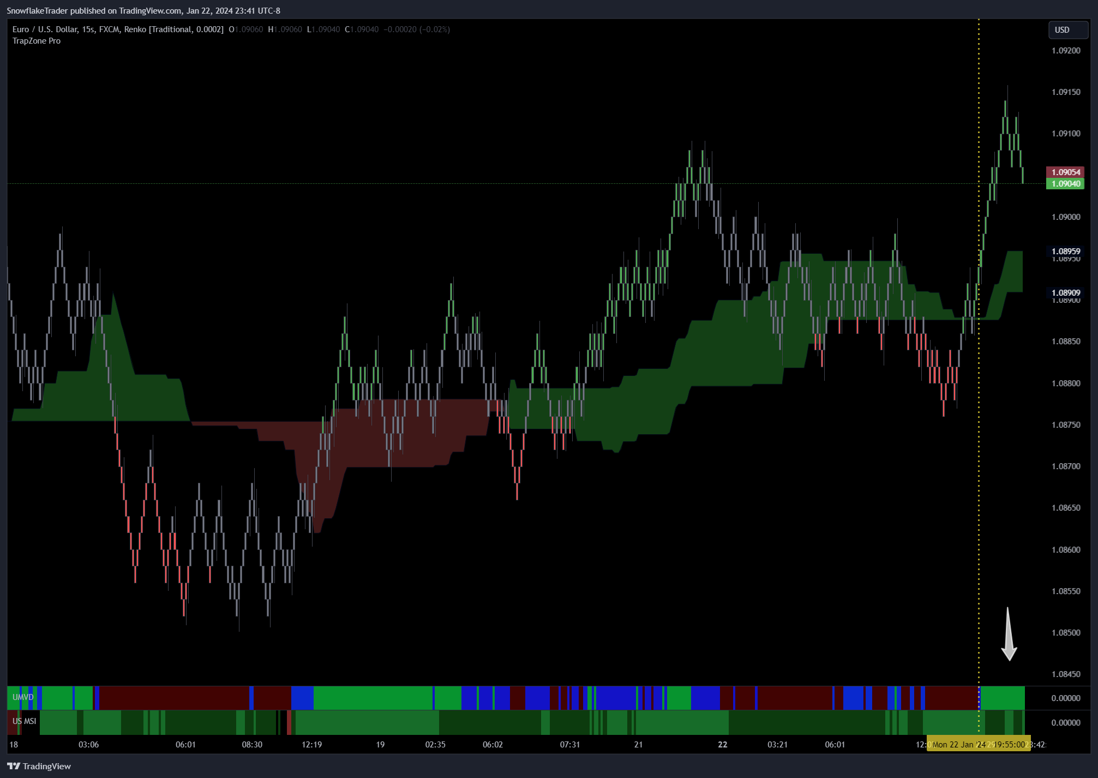Image resolution: width=1098 pixels, height=778 pixels.
Task: Click the 1.08750 price scale value
Action: coord(1066,425)
